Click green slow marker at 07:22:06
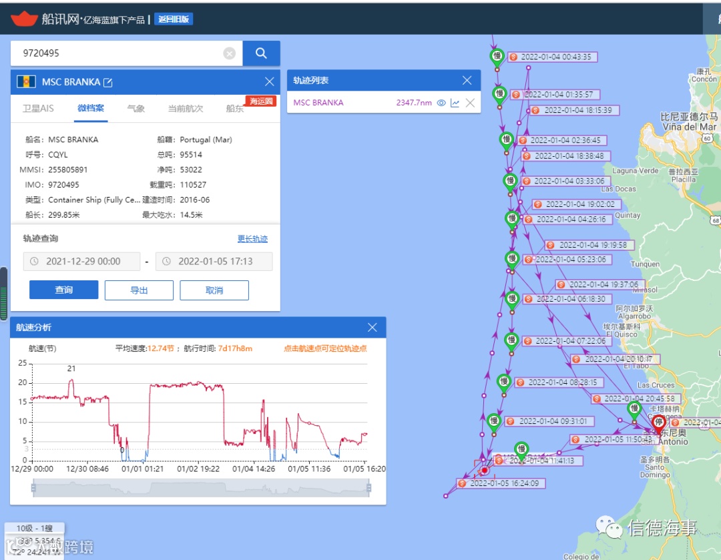 tap(511, 342)
